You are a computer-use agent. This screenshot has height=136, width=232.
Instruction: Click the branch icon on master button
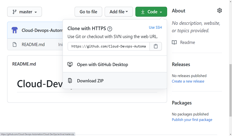[x=14, y=12]
